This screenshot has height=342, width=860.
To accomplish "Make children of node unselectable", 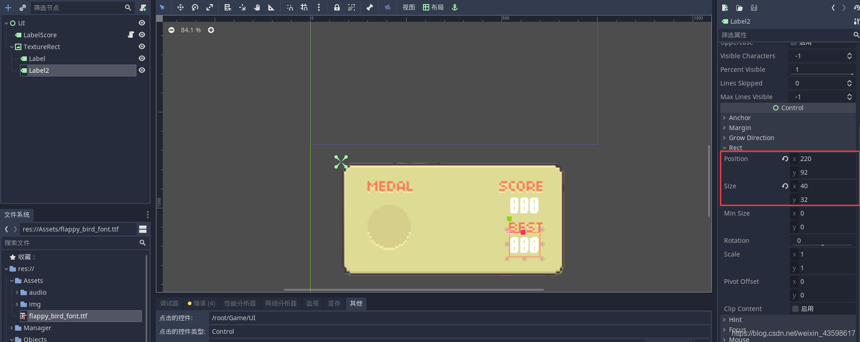I will coord(352,7).
